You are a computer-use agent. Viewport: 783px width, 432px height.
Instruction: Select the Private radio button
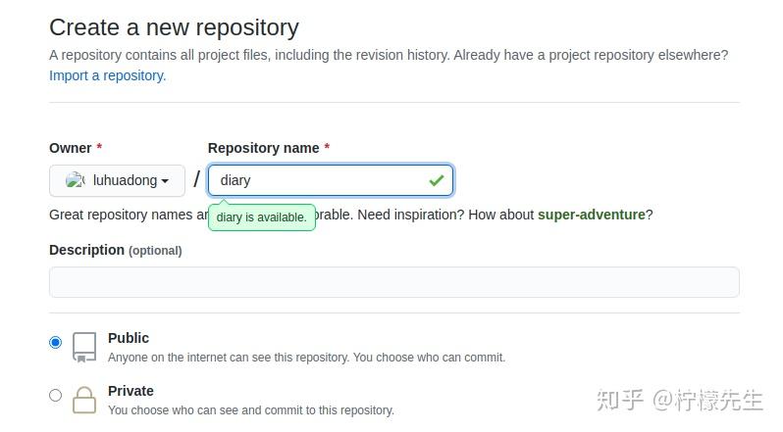point(55,396)
